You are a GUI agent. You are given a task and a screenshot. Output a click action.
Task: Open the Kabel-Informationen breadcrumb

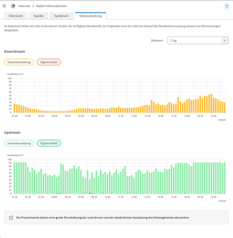coord(52,6)
